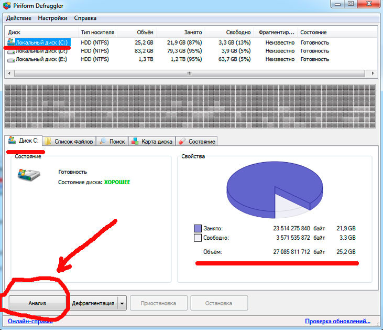Screen dimensions: 383x330
Task: Click the large drive icon in Состояние panel
Action: tap(29, 175)
